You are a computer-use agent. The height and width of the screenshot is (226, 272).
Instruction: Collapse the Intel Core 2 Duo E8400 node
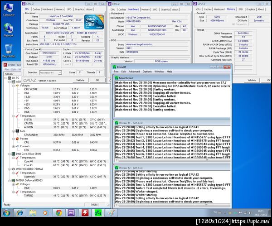click(10, 154)
